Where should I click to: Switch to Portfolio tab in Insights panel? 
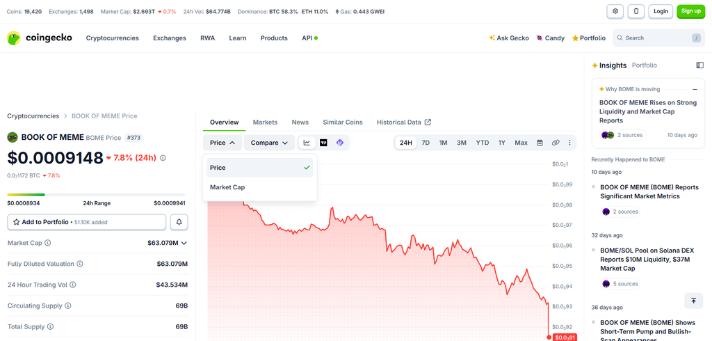645,65
